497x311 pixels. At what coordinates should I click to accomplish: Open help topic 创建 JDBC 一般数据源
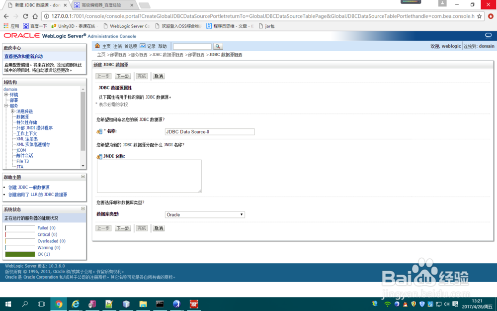(29, 187)
